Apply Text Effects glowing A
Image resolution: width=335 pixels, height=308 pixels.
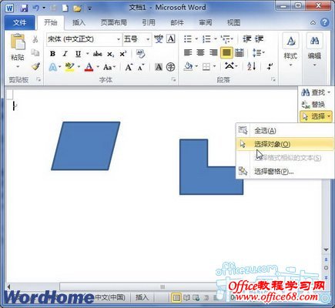pos(53,67)
